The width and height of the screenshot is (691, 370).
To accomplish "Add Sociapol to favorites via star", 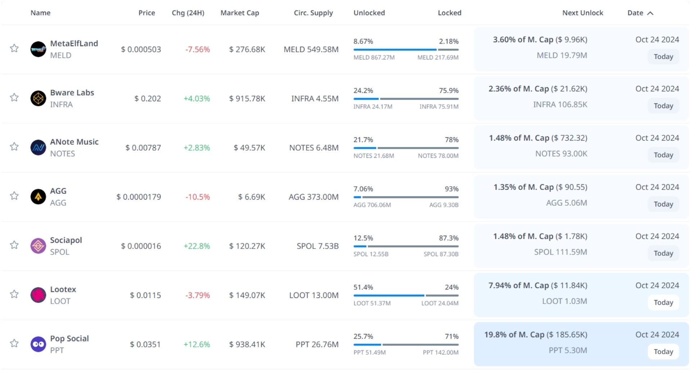I will point(14,245).
